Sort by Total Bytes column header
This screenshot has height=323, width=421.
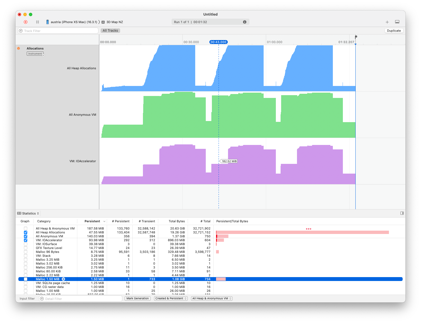177,221
